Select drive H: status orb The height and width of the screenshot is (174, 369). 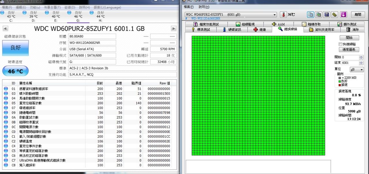[92, 13]
